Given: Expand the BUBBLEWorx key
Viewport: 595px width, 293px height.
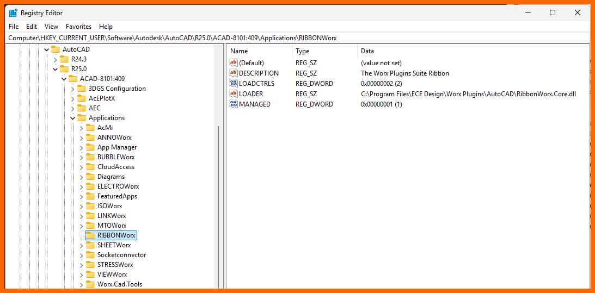Looking at the screenshot, I should point(81,157).
